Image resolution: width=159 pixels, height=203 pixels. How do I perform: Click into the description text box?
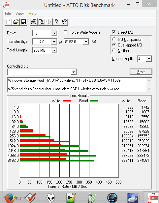tap(77, 85)
